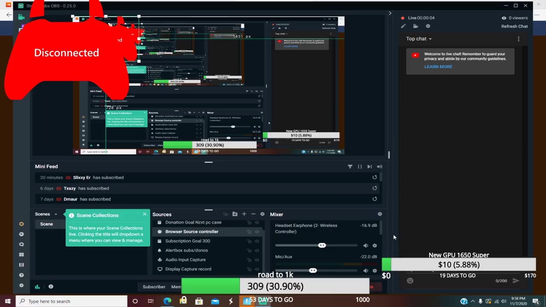546x307 pixels.
Task: Replay the Slixxy Er subscribed alert
Action: tap(375, 177)
